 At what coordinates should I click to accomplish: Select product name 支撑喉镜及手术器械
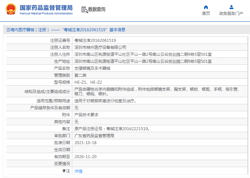pos(92,68)
